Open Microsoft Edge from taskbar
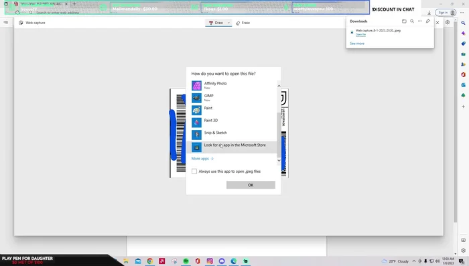 (x=234, y=261)
